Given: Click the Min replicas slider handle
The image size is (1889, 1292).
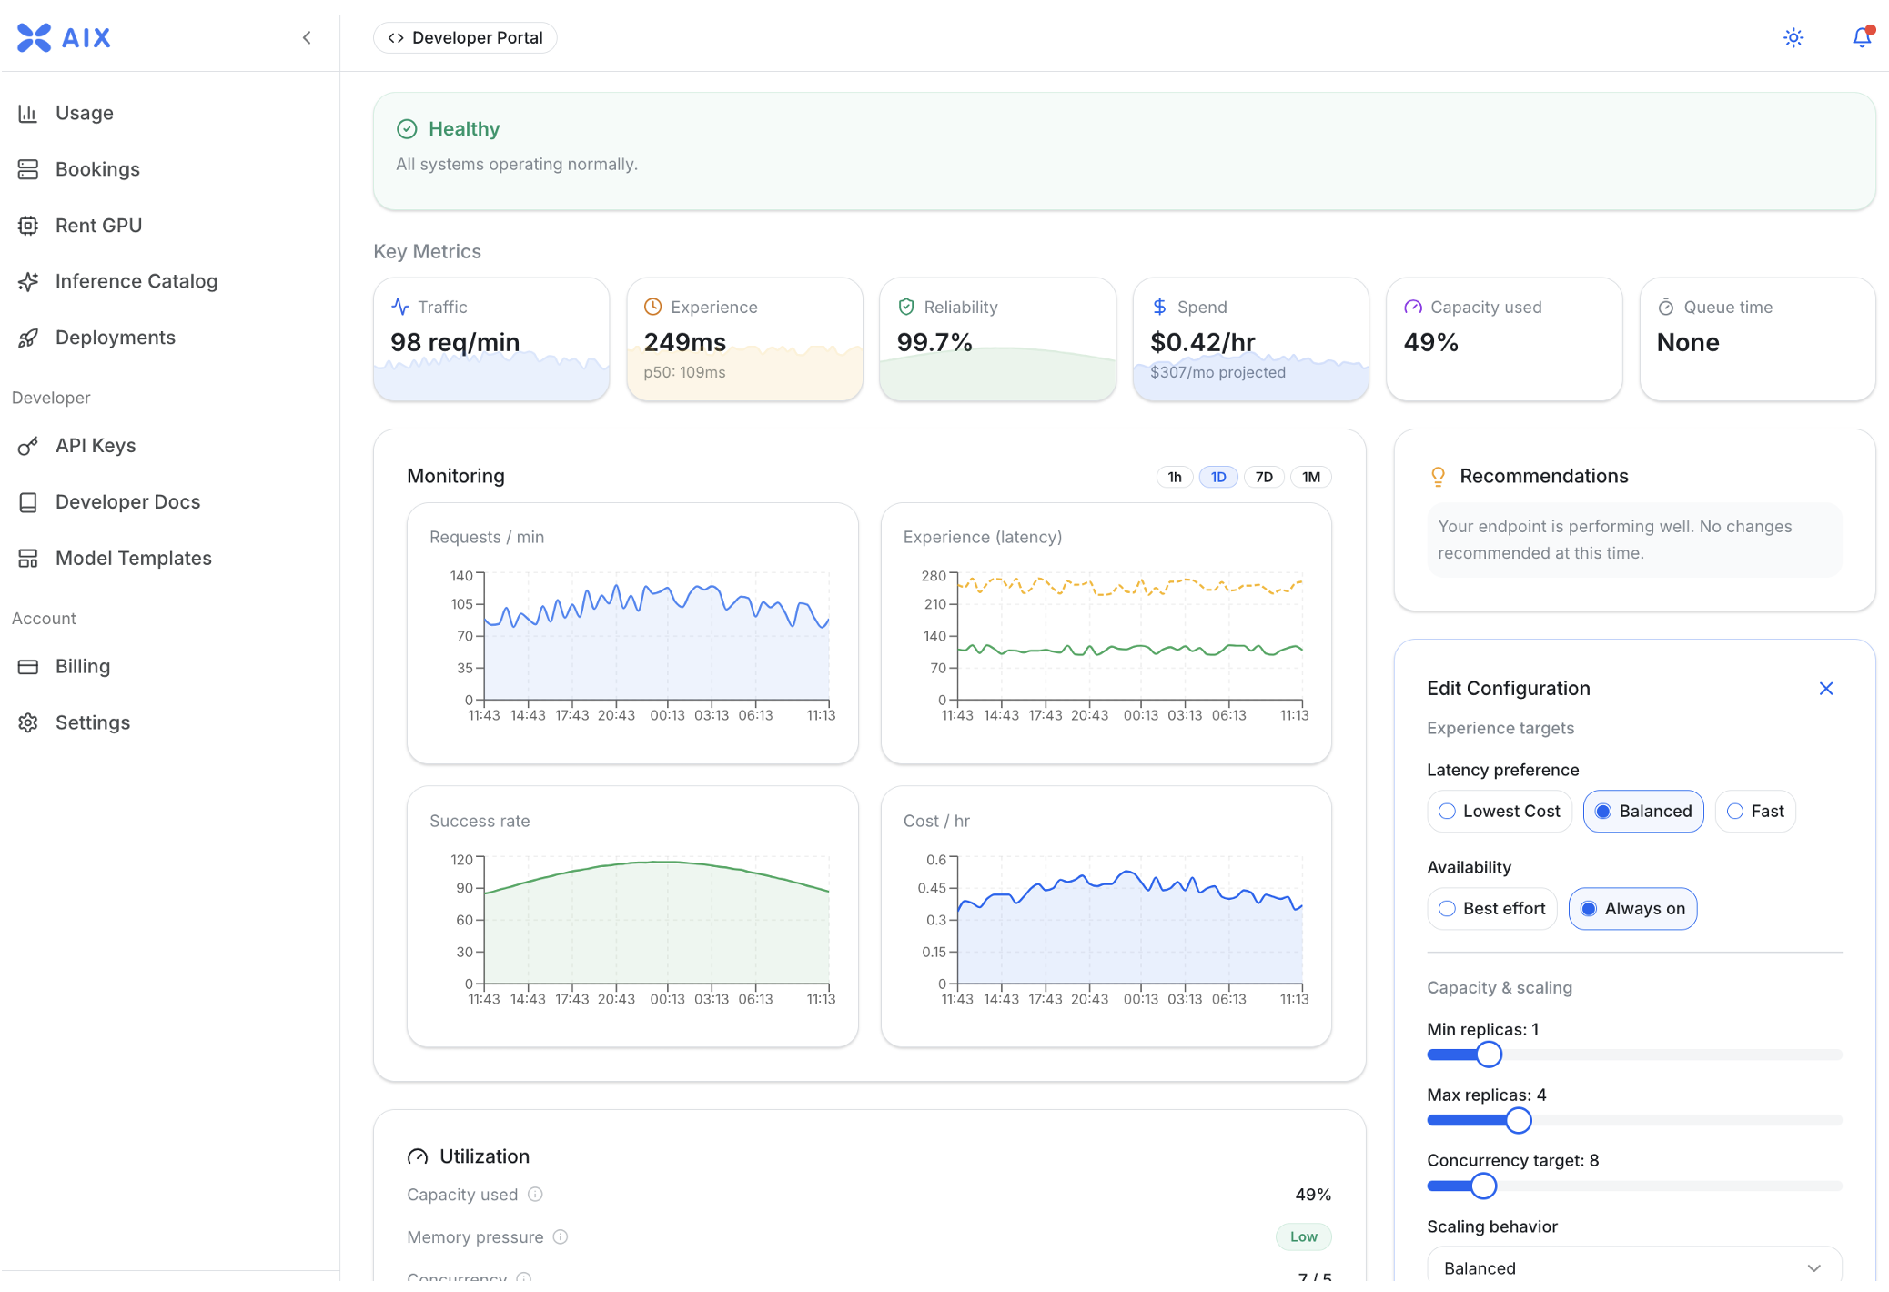Looking at the screenshot, I should pyautogui.click(x=1489, y=1055).
